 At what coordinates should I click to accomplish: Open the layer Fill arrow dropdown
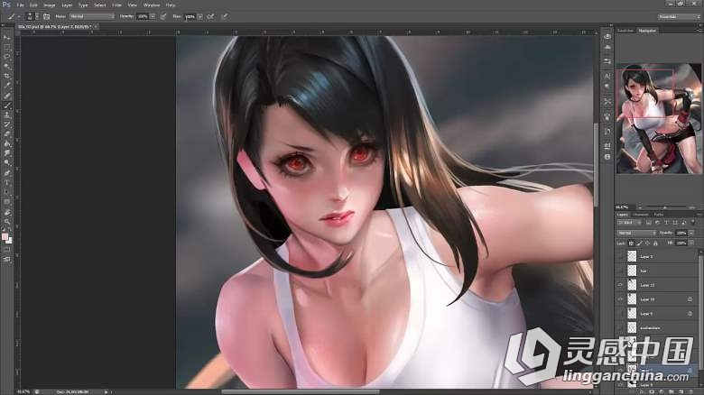[691, 243]
